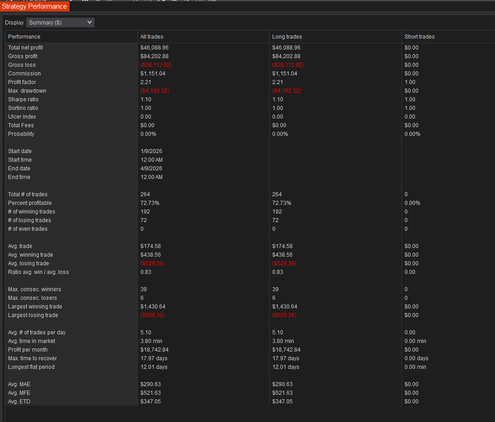Click the red Max. drawdown figure
This screenshot has height=422, width=495.
coord(155,90)
